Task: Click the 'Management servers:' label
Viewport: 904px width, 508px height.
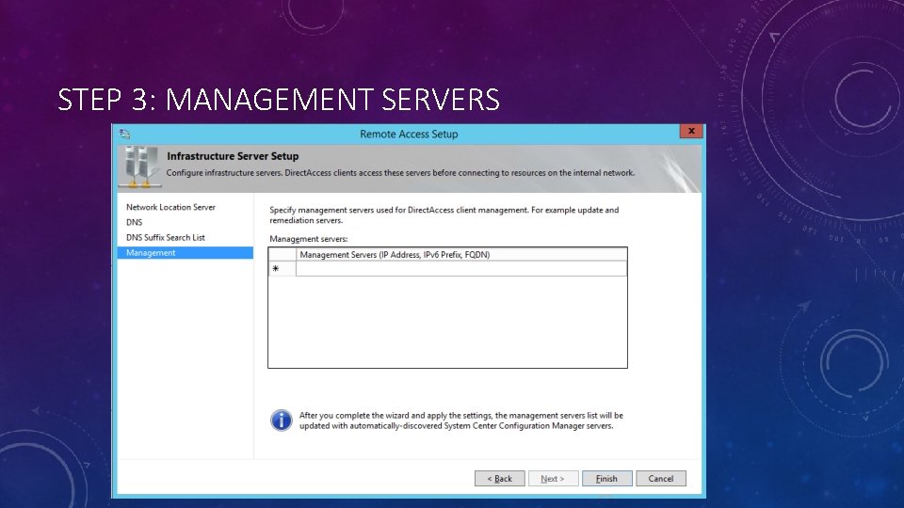Action: point(309,238)
